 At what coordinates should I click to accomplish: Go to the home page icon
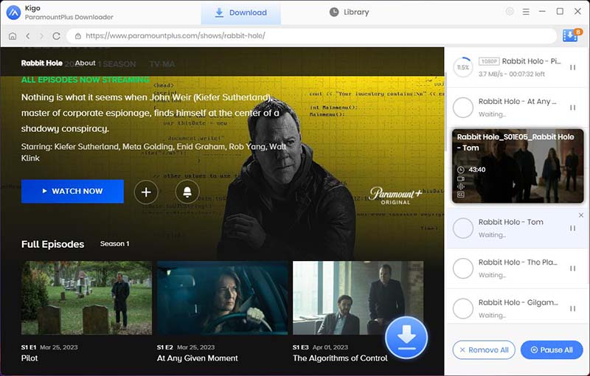pyautogui.click(x=13, y=35)
